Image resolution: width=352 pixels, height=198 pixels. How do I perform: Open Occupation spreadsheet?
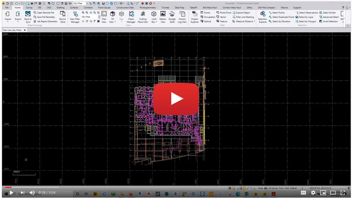point(208,17)
